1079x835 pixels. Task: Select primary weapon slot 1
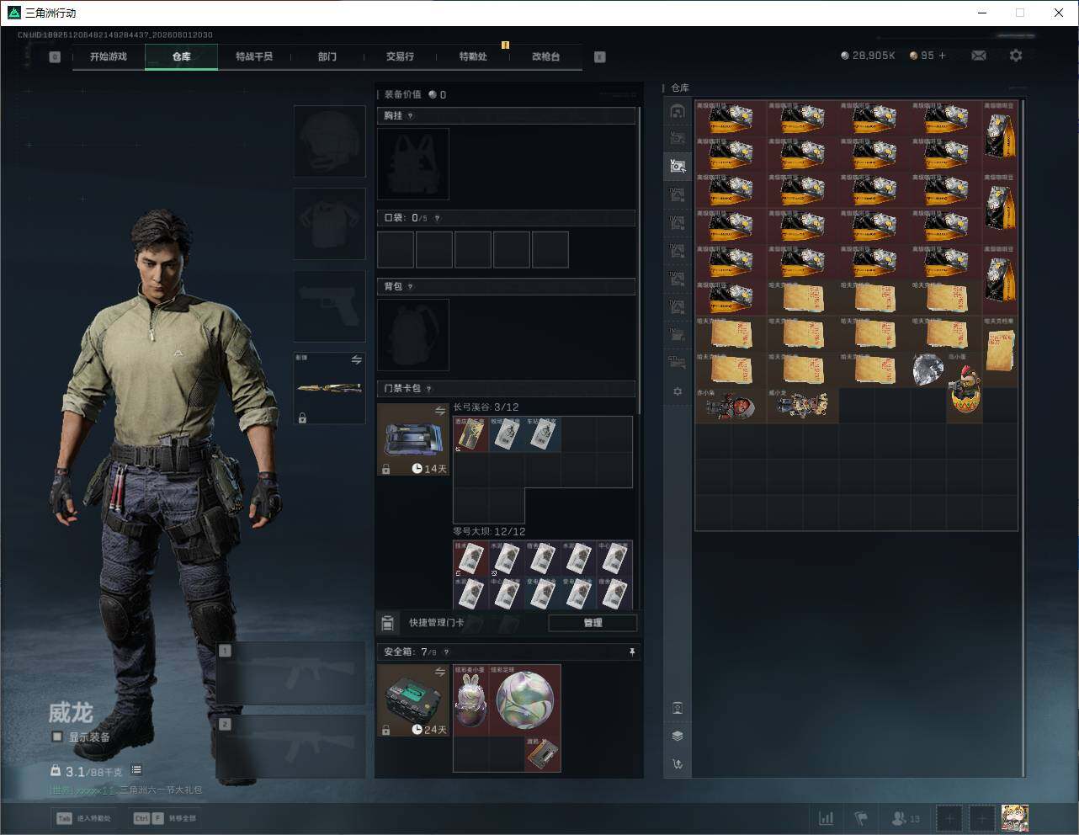point(291,673)
